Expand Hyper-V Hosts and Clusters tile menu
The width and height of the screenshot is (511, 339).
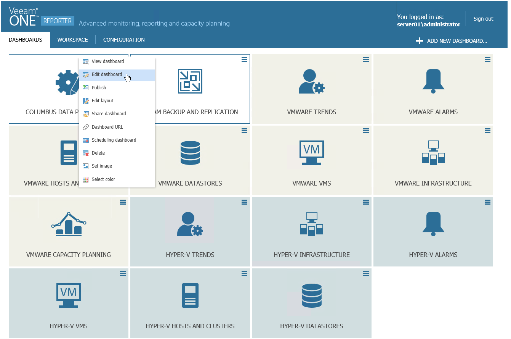pyautogui.click(x=245, y=273)
